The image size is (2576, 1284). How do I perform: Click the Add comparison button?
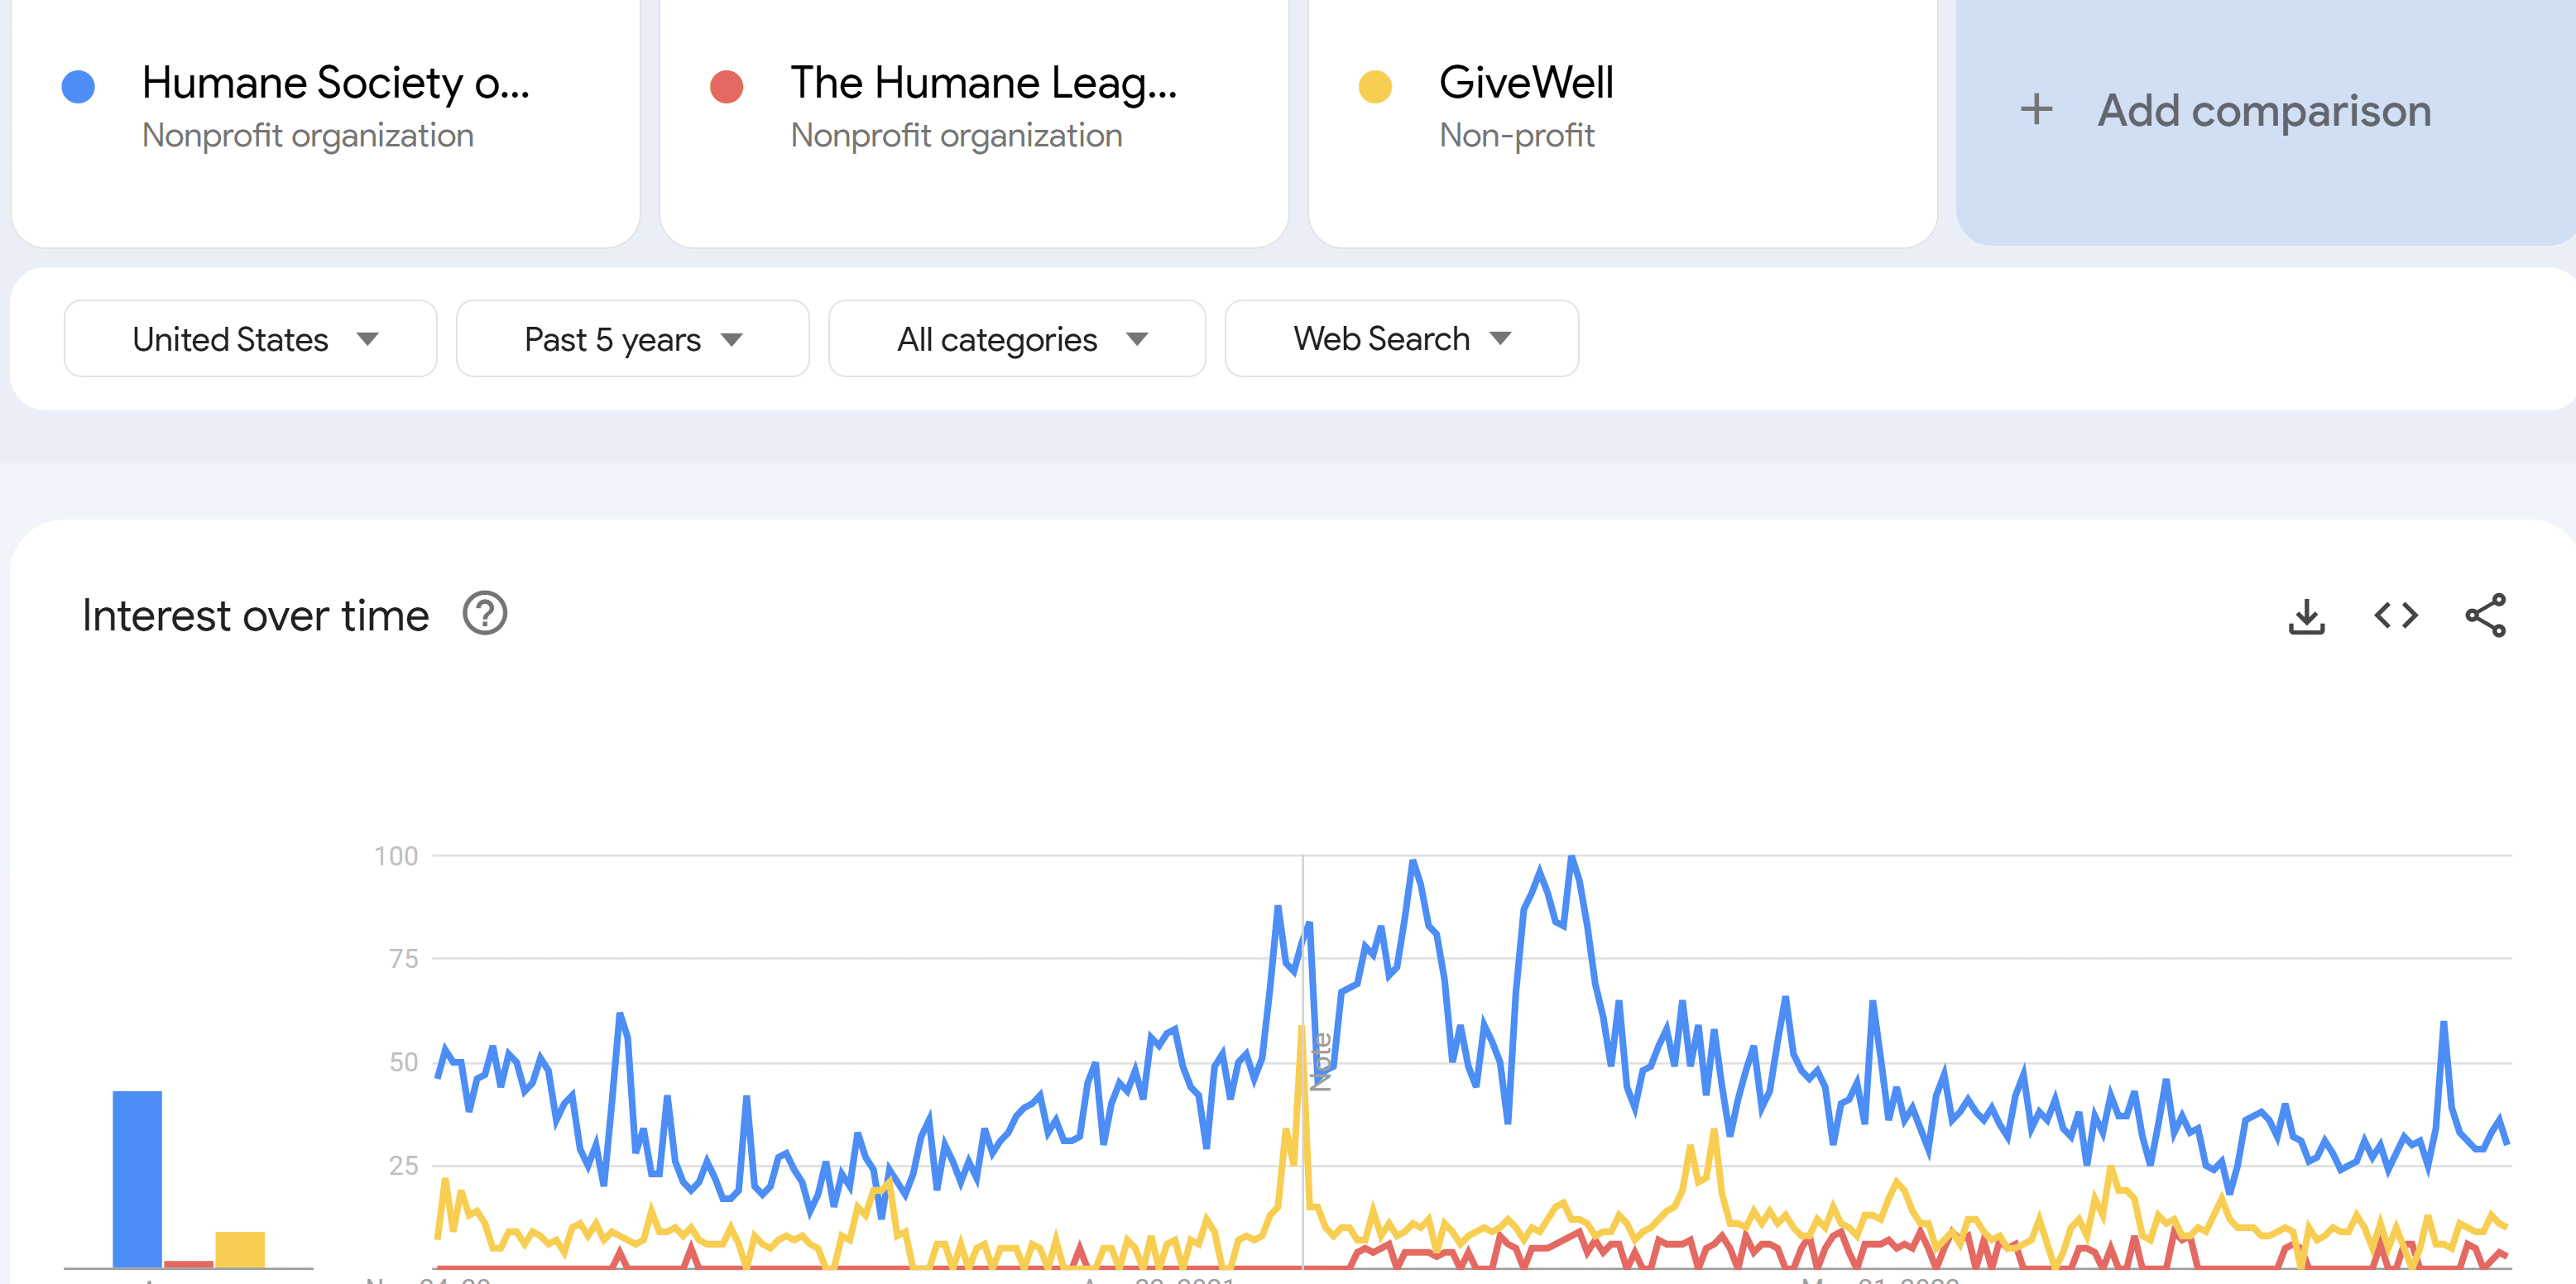point(2264,110)
